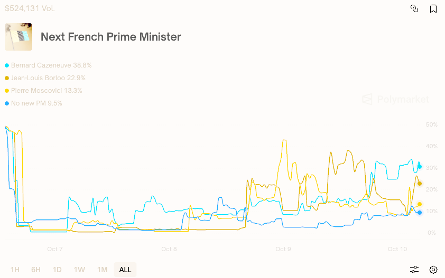This screenshot has height=278, width=445.
Task: Switch to 1W time range
Action: (79, 270)
